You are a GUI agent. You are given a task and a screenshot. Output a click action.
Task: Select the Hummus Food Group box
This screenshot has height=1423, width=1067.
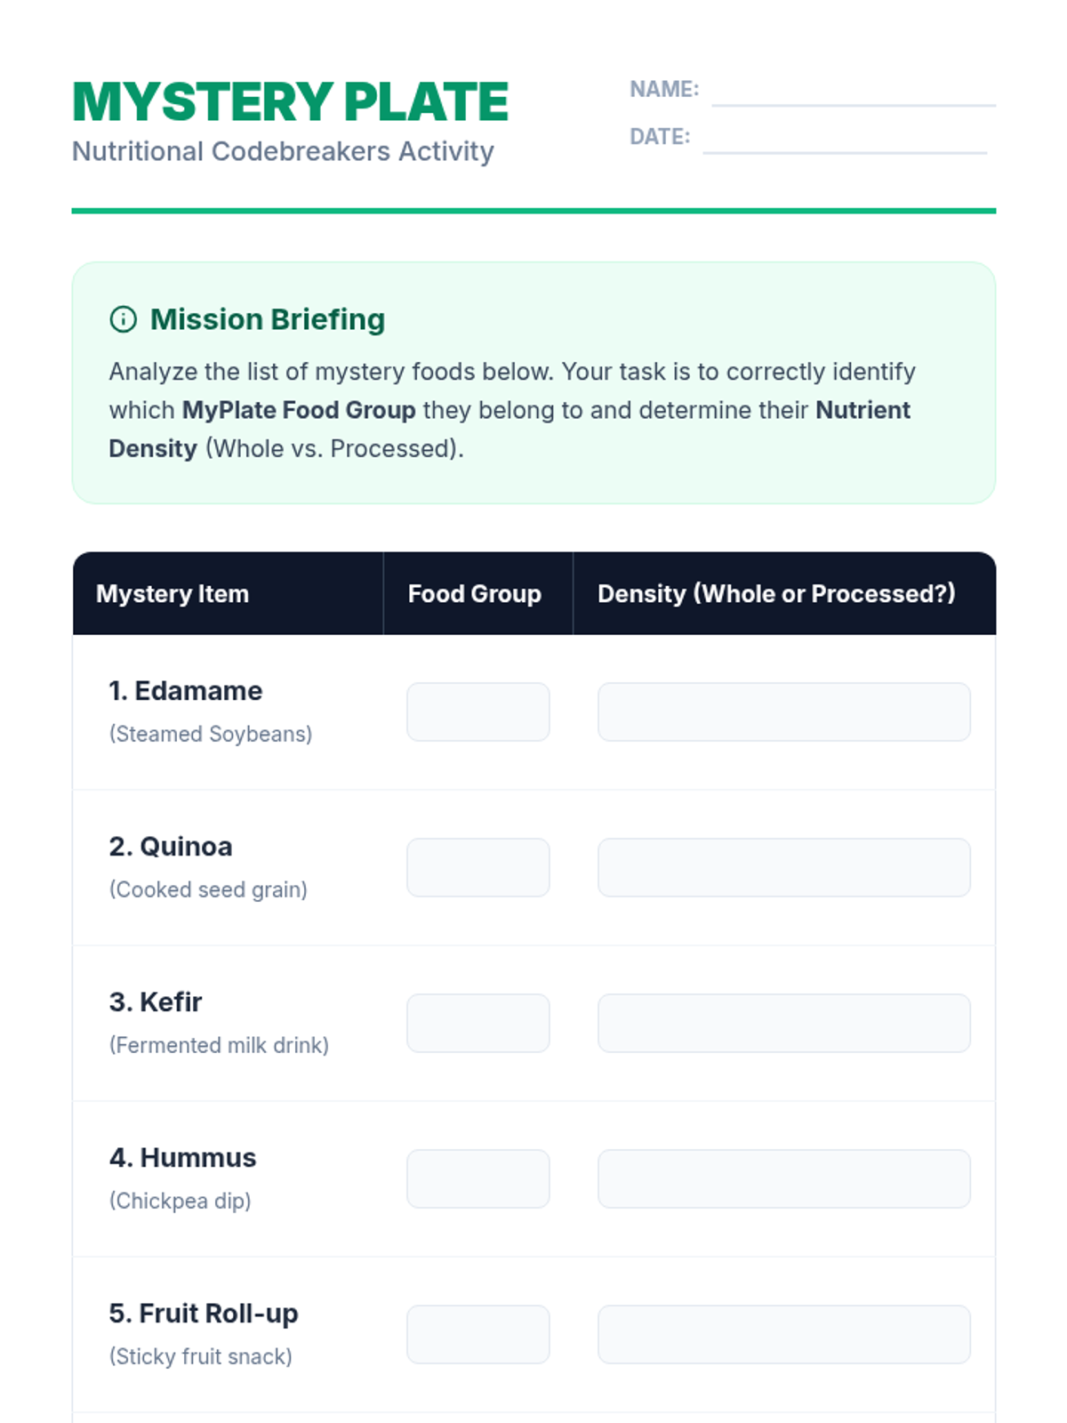click(x=478, y=1178)
